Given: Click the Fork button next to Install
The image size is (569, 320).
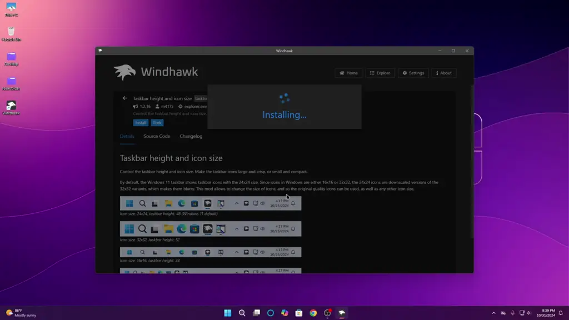Looking at the screenshot, I should pos(157,123).
